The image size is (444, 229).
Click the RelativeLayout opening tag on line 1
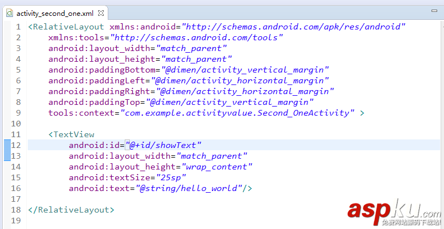[x=66, y=27]
